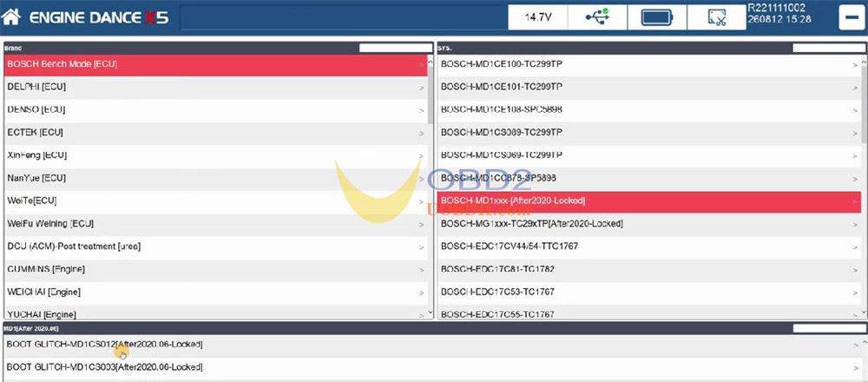Screen dimensions: 868x382
Task: Open BOOT GLITCH-MD1CS012[After2020.06-Locked]
Action: coord(431,345)
